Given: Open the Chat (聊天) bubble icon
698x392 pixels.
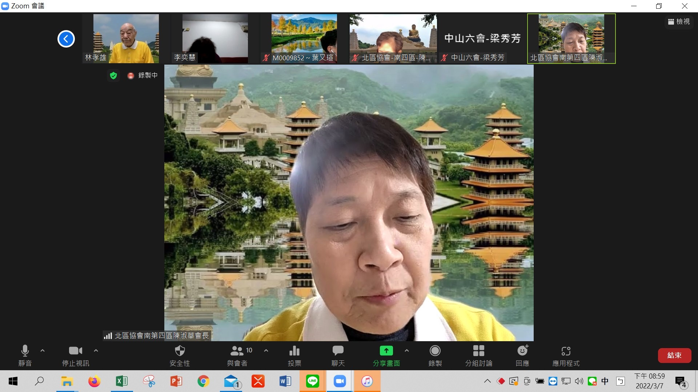Looking at the screenshot, I should click(338, 351).
